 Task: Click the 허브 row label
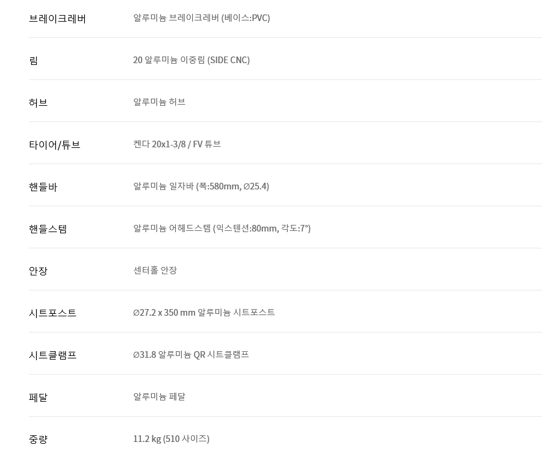(x=38, y=103)
